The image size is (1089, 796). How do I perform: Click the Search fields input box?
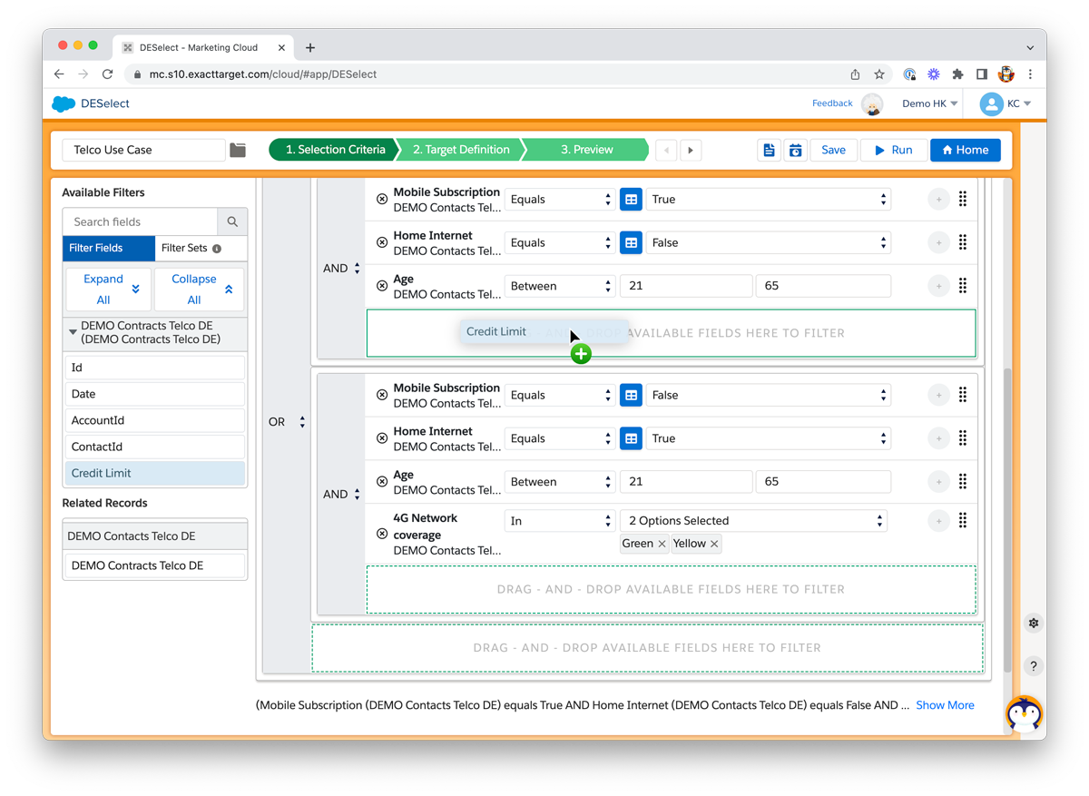coord(141,221)
